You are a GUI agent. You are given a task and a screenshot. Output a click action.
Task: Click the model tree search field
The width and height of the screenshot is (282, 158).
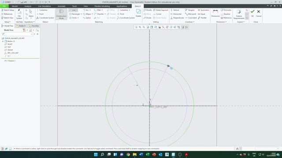[19, 34]
